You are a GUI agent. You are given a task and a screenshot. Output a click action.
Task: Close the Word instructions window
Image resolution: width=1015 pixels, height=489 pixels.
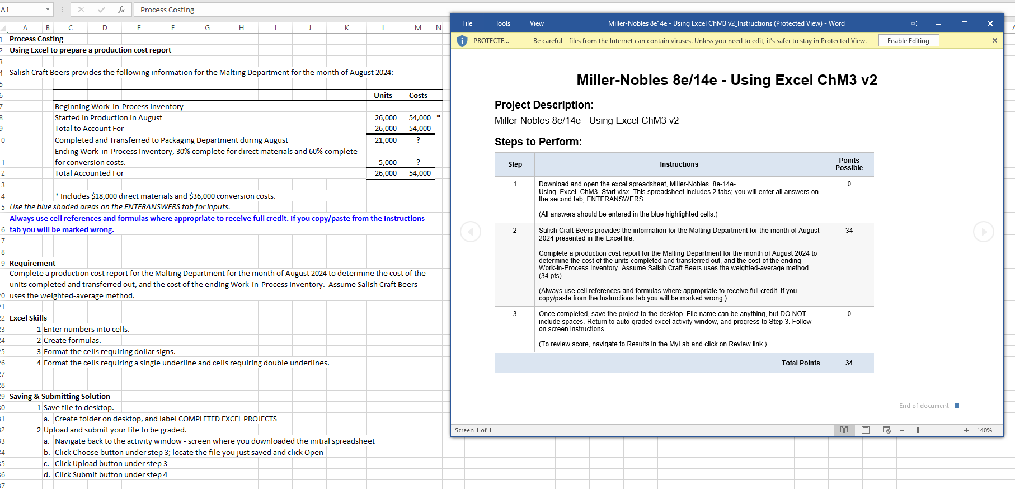(990, 23)
